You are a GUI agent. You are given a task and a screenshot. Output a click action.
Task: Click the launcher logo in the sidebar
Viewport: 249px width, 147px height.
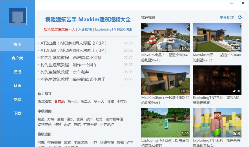pos(18,16)
